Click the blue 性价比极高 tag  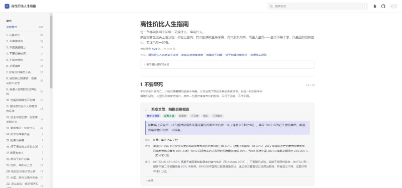[x=153, y=116]
